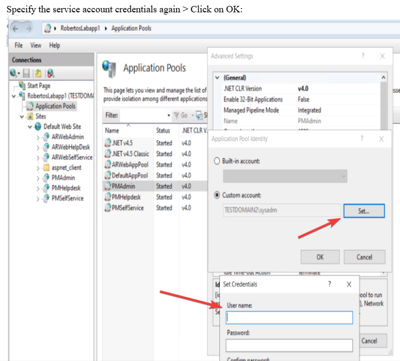Collapse the Sites tree node
The height and width of the screenshot is (361, 400).
click(x=22, y=116)
